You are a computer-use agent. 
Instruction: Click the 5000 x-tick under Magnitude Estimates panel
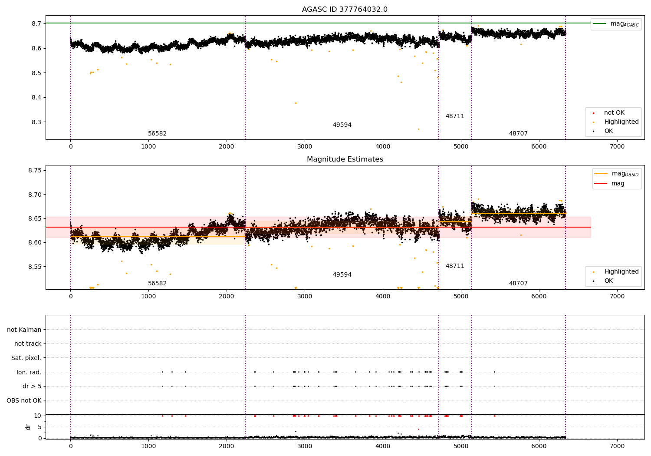pos(461,297)
